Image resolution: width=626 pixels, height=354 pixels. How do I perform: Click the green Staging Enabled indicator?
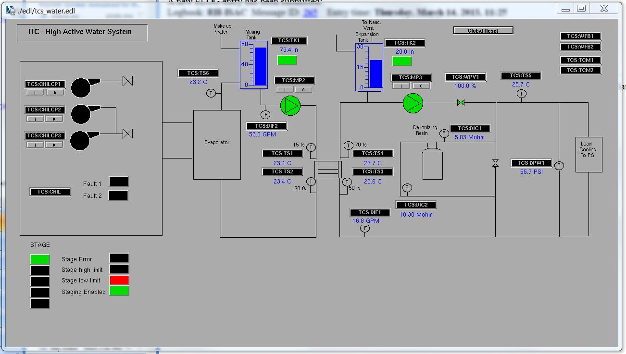(119, 291)
